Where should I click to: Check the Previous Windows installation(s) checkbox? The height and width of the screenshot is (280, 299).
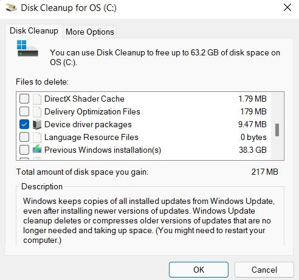pos(24,150)
